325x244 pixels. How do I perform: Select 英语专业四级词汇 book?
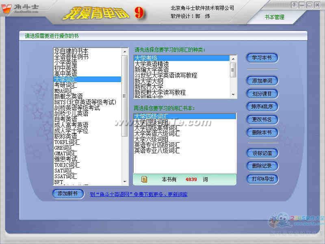coord(185,145)
